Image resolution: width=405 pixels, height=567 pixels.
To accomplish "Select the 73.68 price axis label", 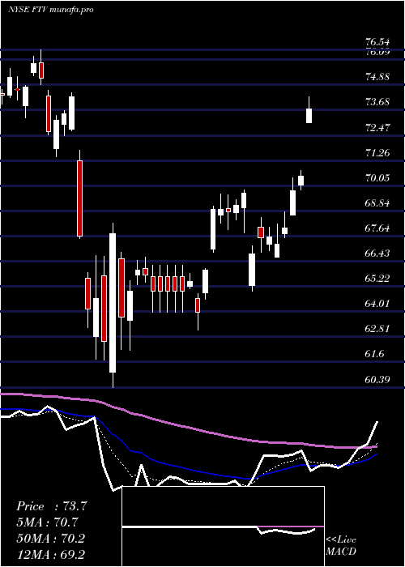I will [379, 102].
